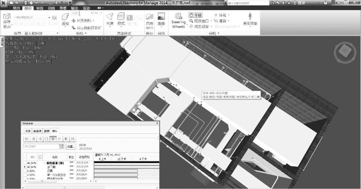Click the save icon in quick access toolbar
The height and width of the screenshot is (189, 361).
25,2
